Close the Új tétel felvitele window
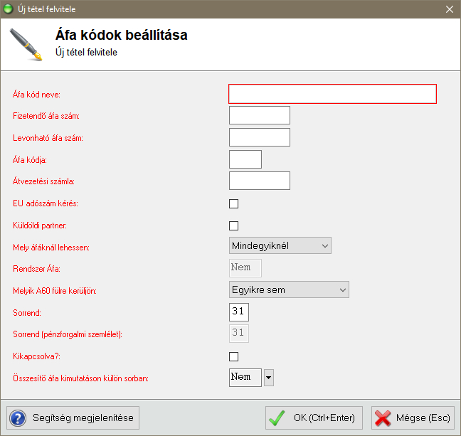Screen dimensions: 461x436 [x=449, y=9]
